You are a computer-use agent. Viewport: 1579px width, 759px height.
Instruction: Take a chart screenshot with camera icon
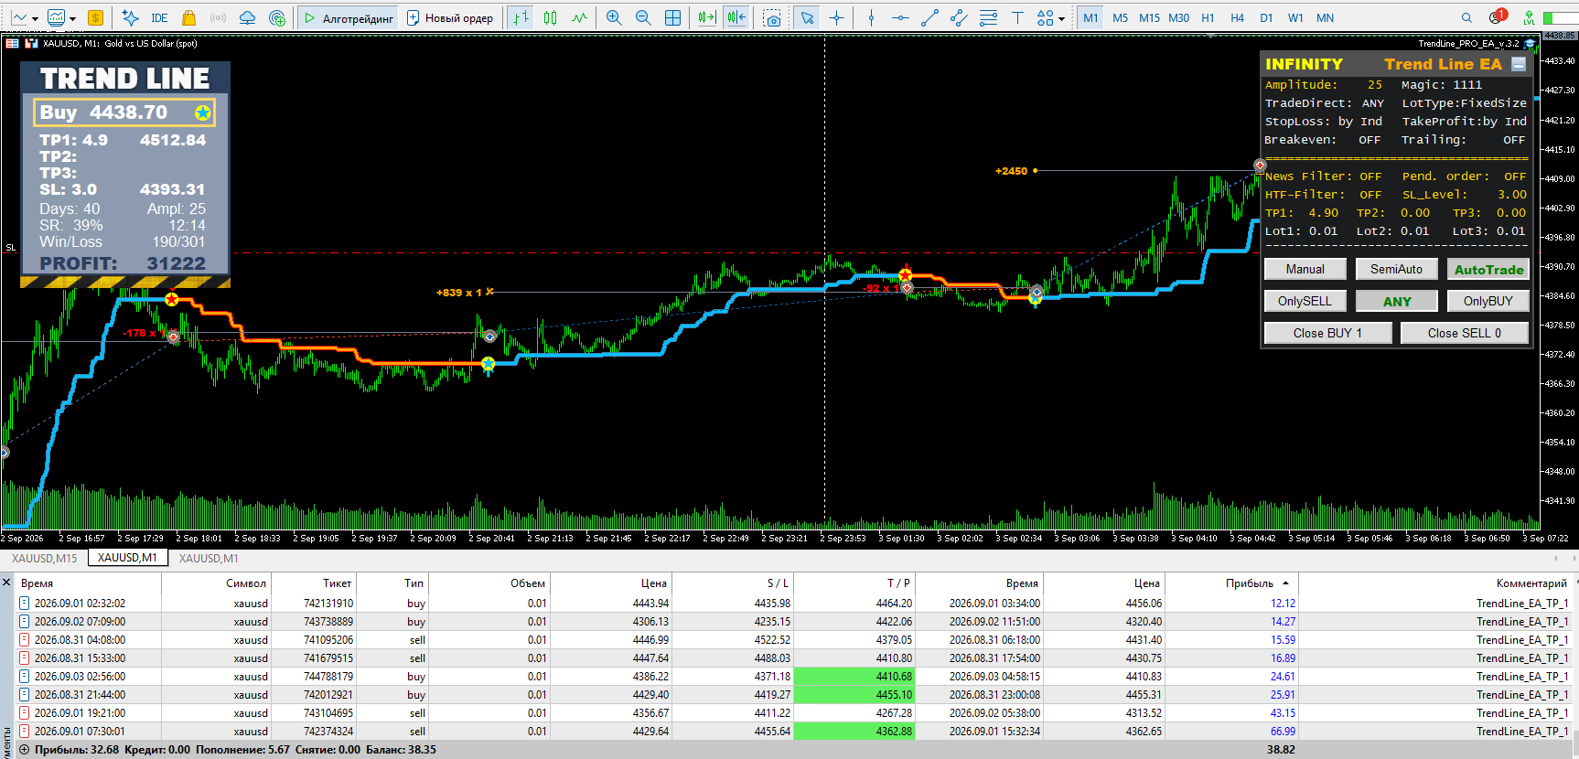[772, 17]
